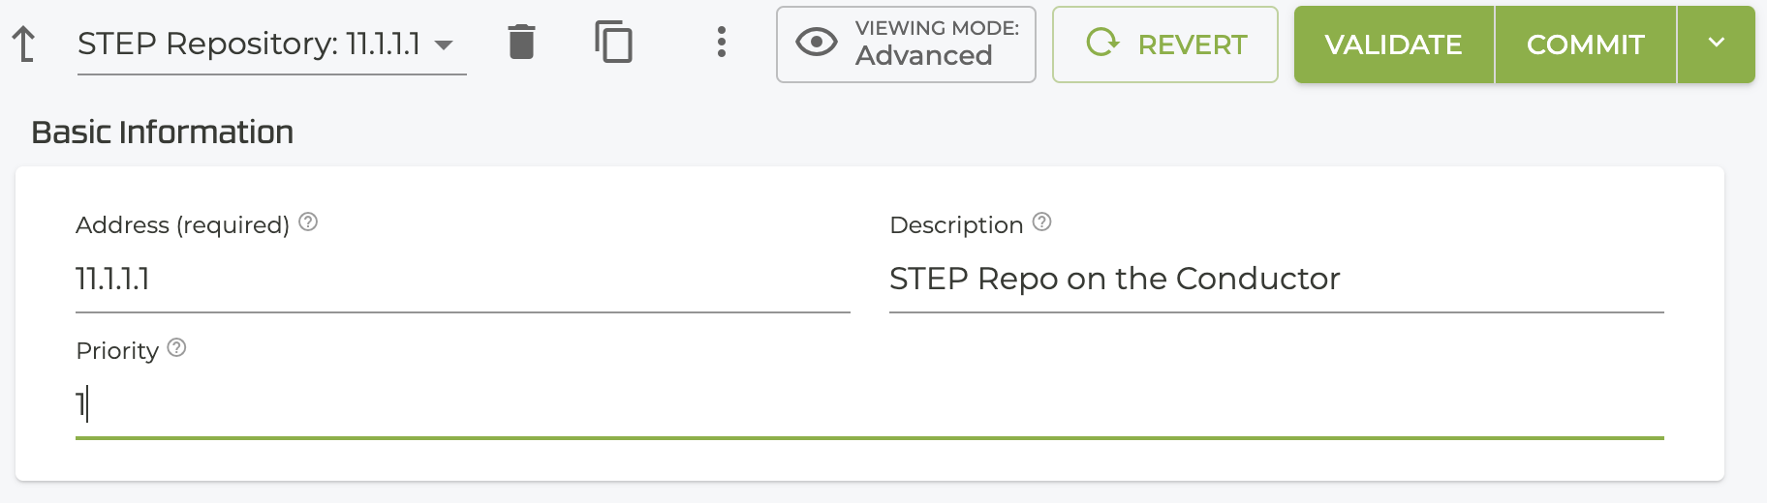
Task: Toggle the Advanced viewing mode
Action: click(x=906, y=44)
